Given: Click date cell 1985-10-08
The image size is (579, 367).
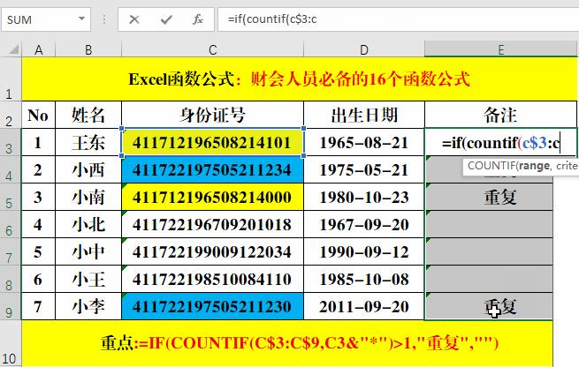Looking at the screenshot, I should click(363, 279).
